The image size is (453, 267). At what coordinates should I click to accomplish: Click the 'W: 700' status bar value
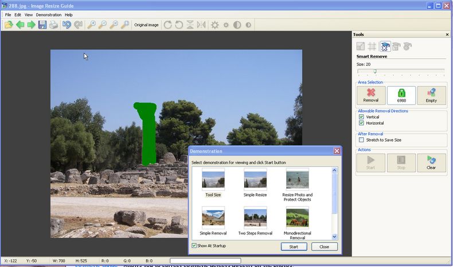click(x=58, y=261)
